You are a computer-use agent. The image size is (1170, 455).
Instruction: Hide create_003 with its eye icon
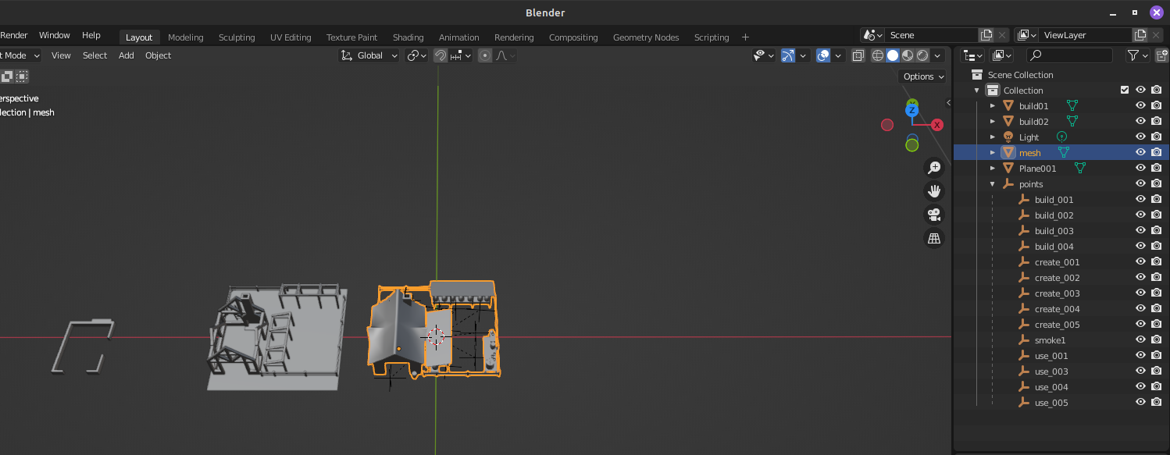(1140, 293)
